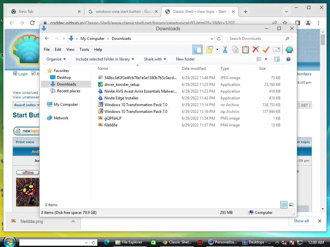Open recent locations dropdown beside forward arrow
Screen dimensions: 330x247
(64, 39)
